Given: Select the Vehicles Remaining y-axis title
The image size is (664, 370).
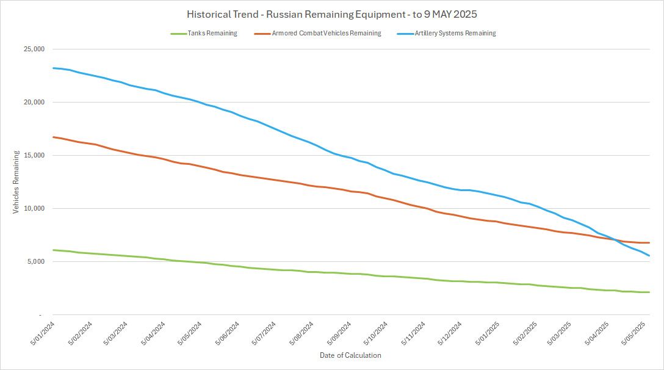Looking at the screenshot, I should [16, 182].
